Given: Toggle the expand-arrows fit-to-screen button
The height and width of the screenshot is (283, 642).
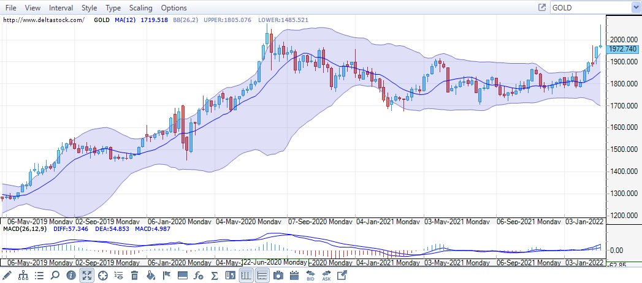Looking at the screenshot, I should coord(87,275).
